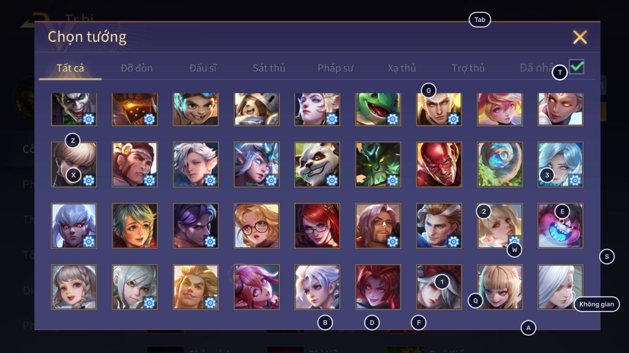Pick the green tree-monster hero portrait
Viewport: 629px width, 353px height.
pyautogui.click(x=378, y=164)
